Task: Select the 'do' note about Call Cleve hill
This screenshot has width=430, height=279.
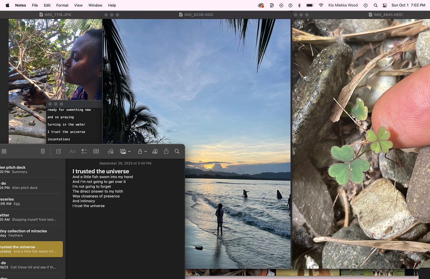Action: 31,265
